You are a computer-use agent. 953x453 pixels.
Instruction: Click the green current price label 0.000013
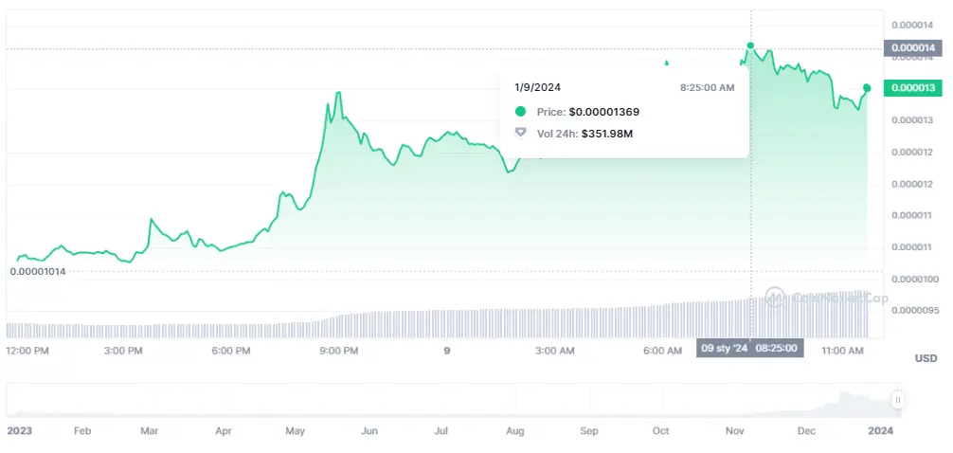[x=911, y=88]
